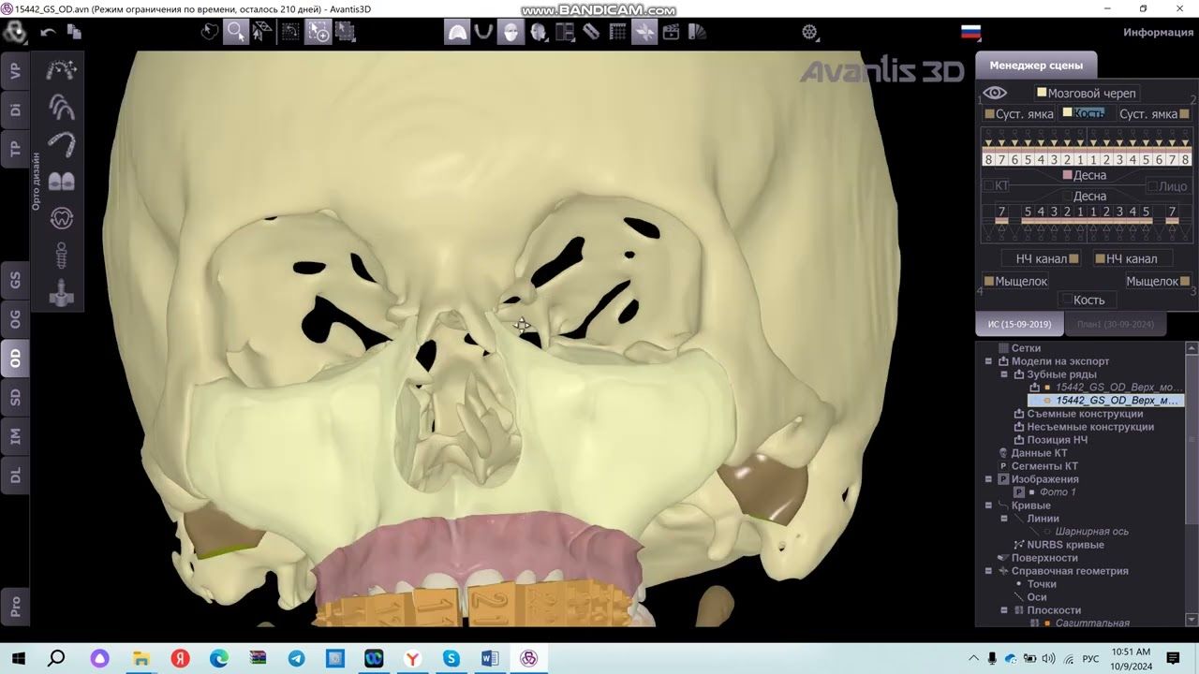The image size is (1199, 674).
Task: Click the ruler measurement tool icon
Action: pyautogui.click(x=591, y=32)
